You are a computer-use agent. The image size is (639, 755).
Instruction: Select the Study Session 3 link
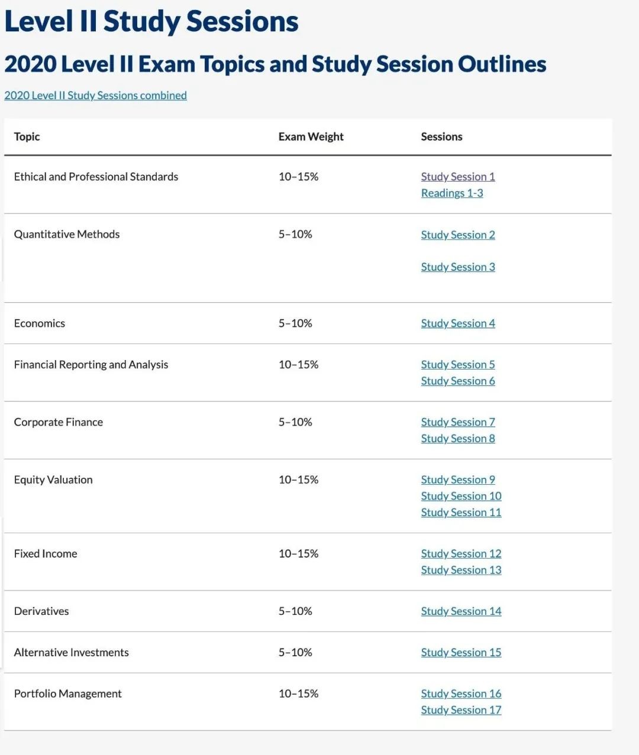[458, 267]
